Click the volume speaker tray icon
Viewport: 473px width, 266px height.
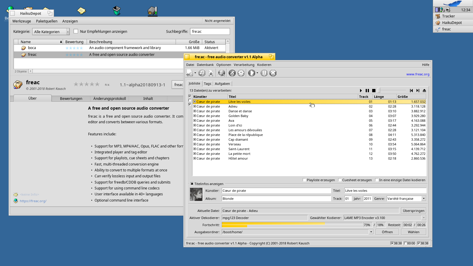coord(448,10)
